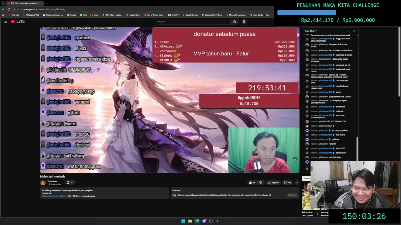Open live chat three-dot options menu
401x225 pixels.
tap(349, 31)
